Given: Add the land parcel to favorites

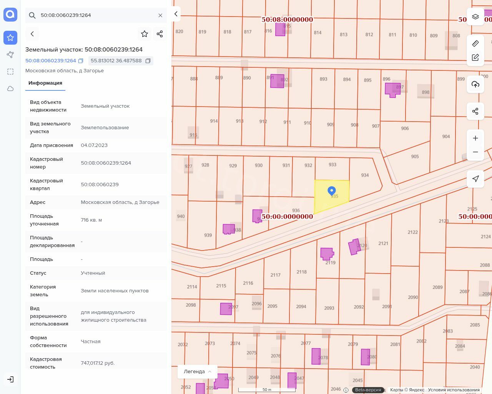Looking at the screenshot, I should click(x=145, y=34).
